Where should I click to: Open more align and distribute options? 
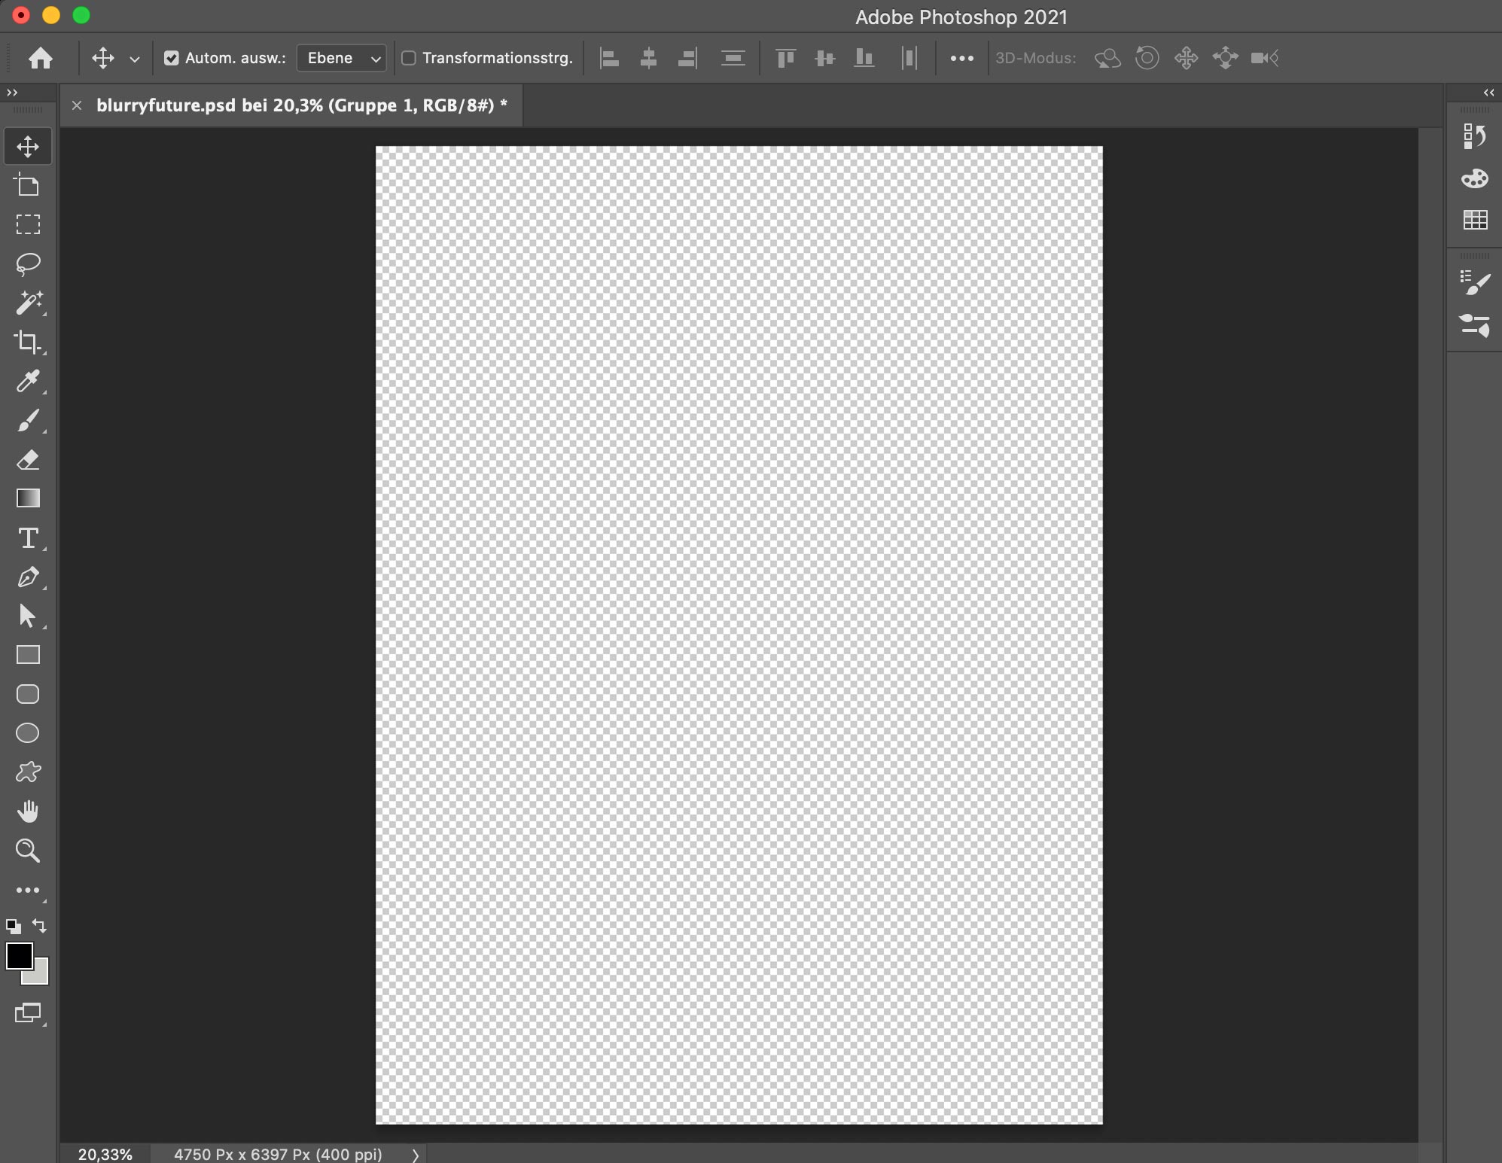pyautogui.click(x=961, y=58)
